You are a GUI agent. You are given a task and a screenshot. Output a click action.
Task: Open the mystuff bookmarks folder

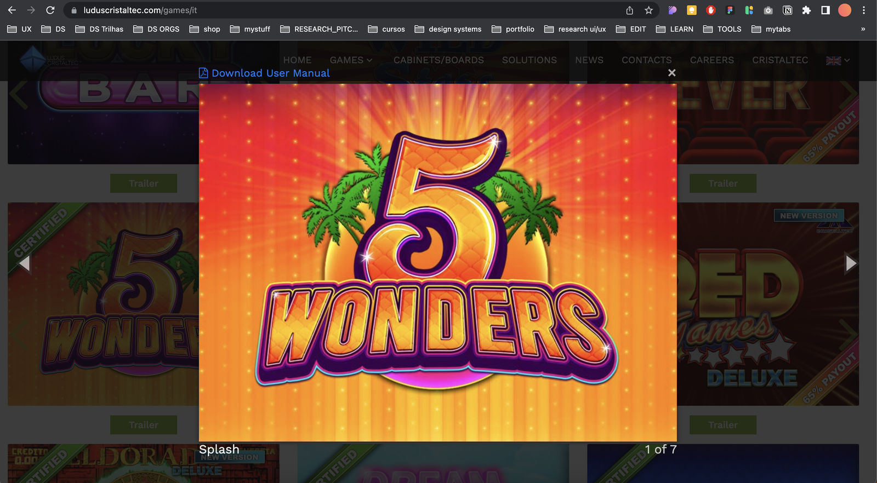[250, 29]
